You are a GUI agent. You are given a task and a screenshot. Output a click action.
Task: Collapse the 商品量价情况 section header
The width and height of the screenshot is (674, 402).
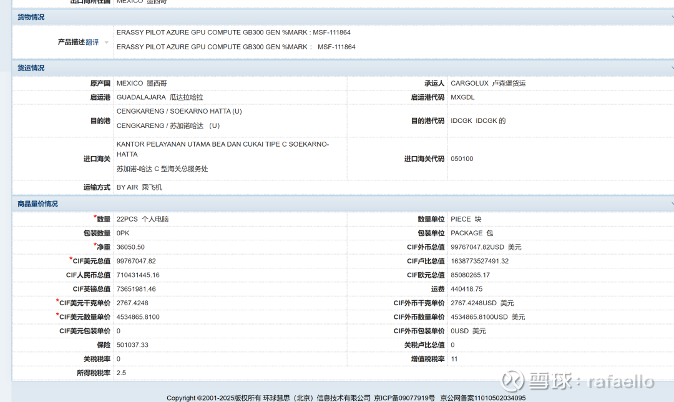click(343, 203)
